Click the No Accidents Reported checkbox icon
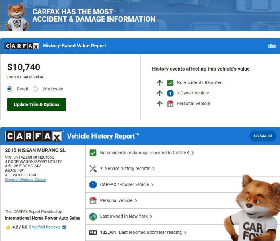 (170, 82)
